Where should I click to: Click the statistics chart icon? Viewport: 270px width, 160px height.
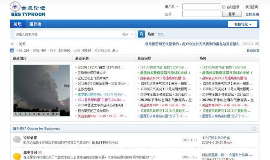12,51
